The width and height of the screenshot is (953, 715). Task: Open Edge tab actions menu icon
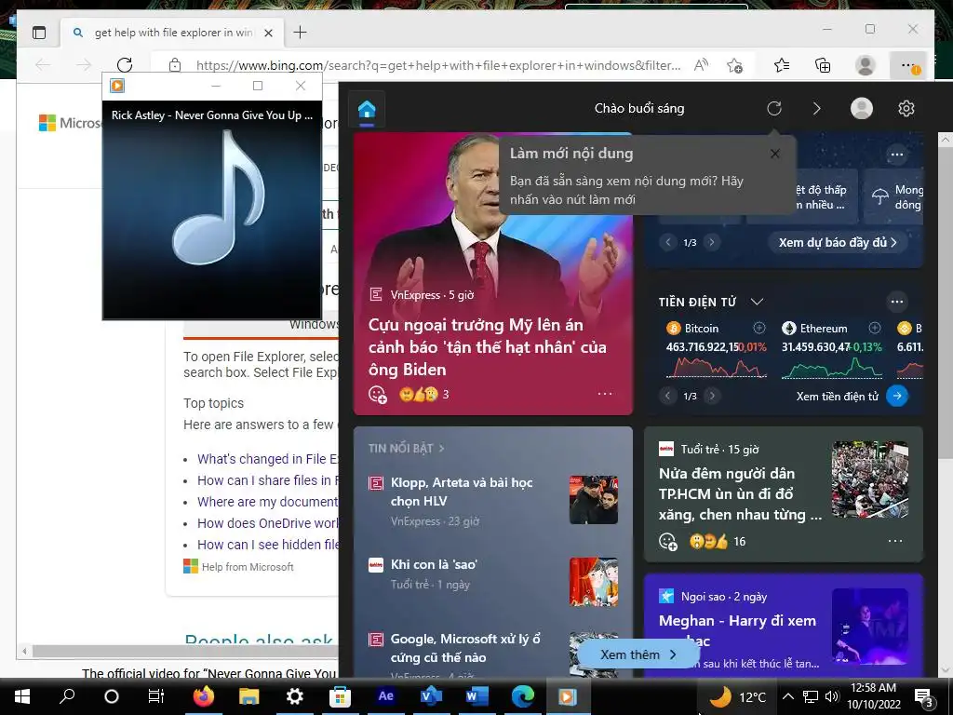[x=39, y=33]
